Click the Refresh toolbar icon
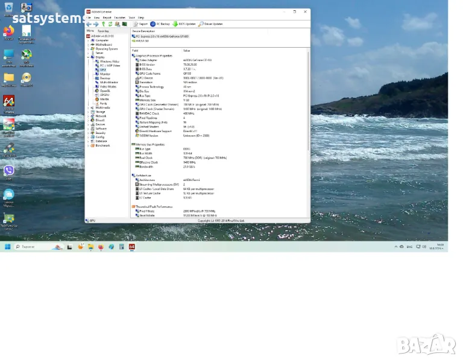463x362 pixels. (x=110, y=24)
